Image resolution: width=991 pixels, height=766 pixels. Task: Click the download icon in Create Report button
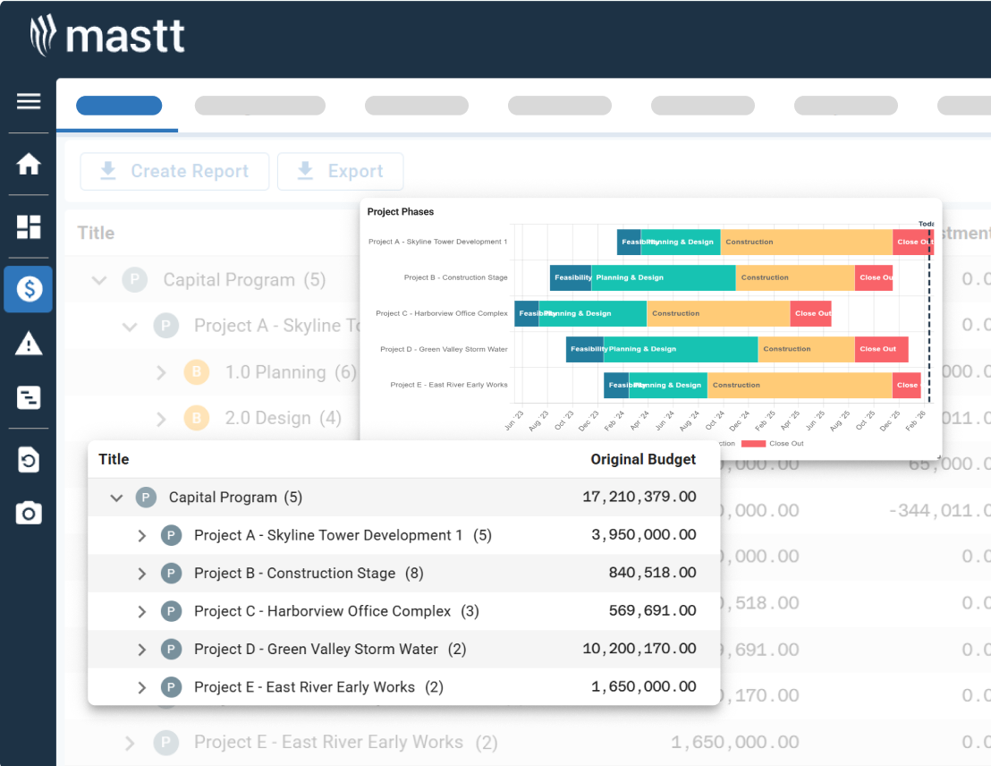(x=107, y=171)
